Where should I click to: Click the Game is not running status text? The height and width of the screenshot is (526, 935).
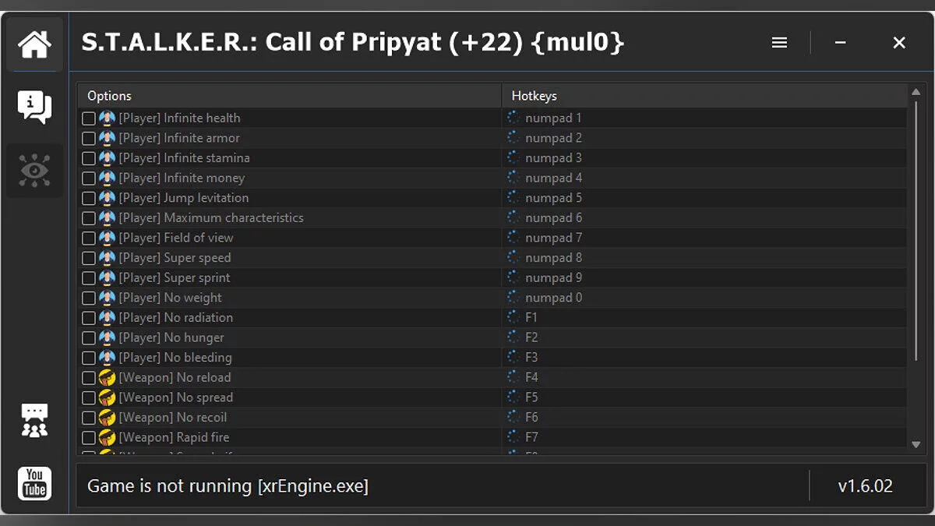tap(226, 485)
